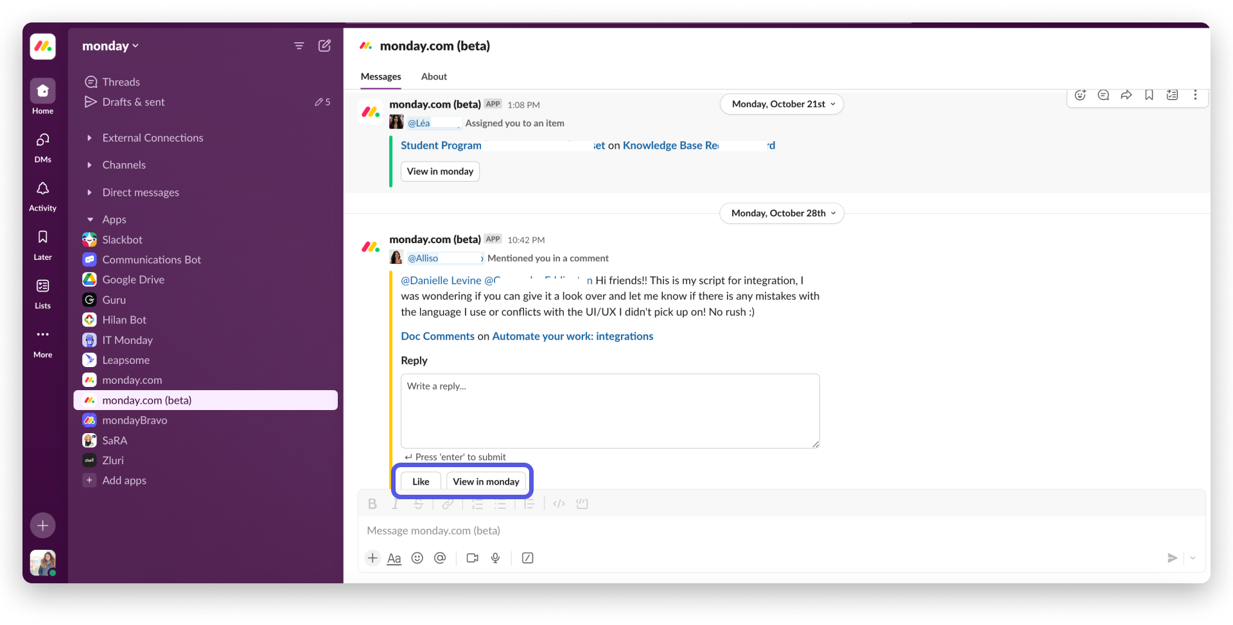Open your profile avatar
The image size is (1233, 625).
click(x=43, y=563)
